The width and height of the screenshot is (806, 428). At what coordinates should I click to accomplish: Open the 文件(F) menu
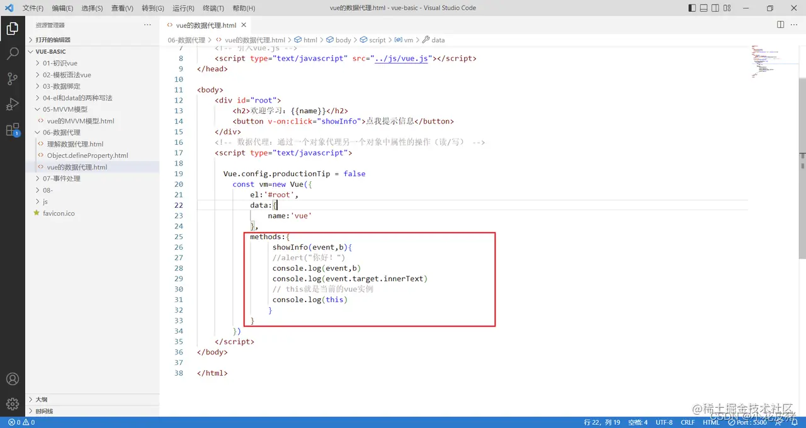pos(33,8)
